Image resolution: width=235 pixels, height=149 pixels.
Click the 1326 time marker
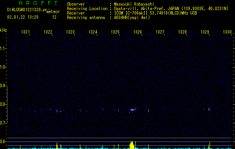click(x=137, y=32)
